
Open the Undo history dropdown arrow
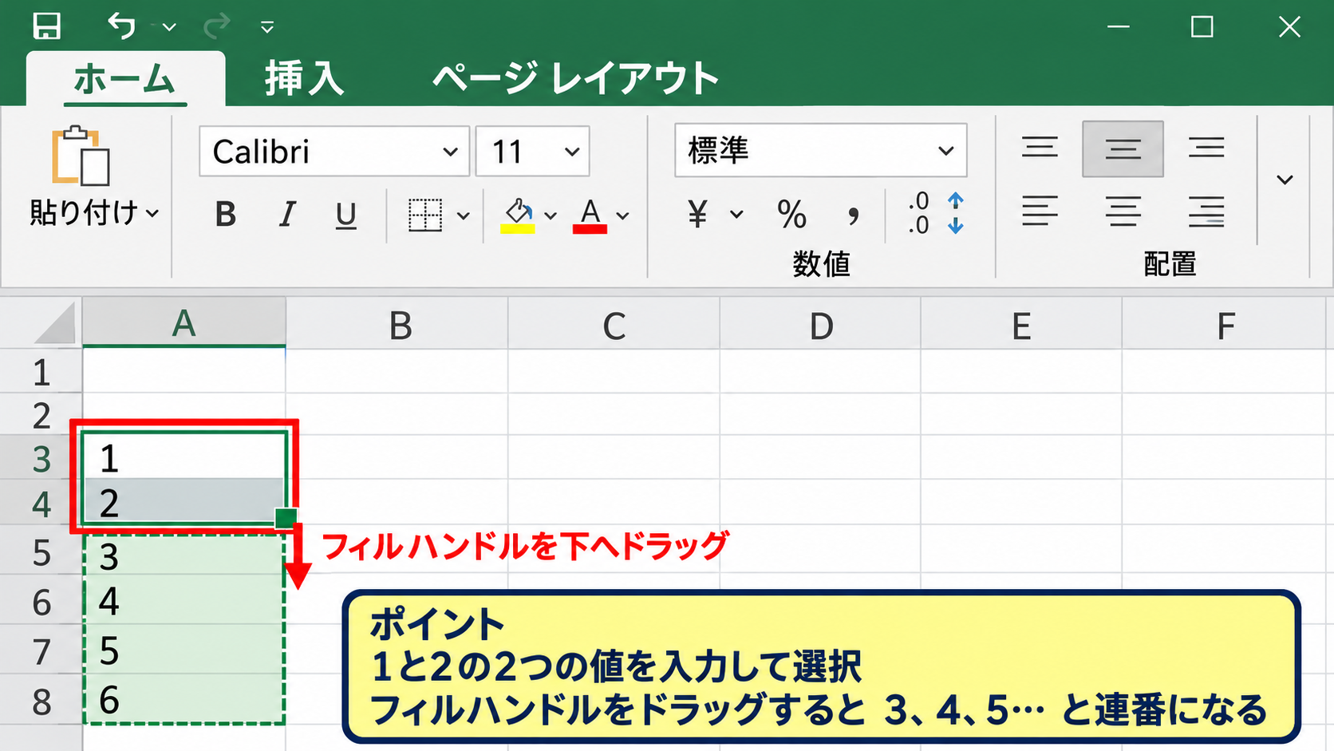pos(169,27)
